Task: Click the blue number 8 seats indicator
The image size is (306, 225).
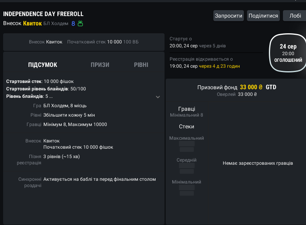Action: click(73, 23)
